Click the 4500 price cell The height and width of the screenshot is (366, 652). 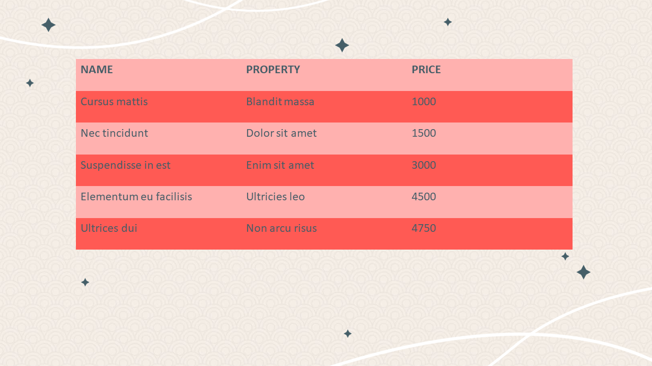tap(424, 197)
